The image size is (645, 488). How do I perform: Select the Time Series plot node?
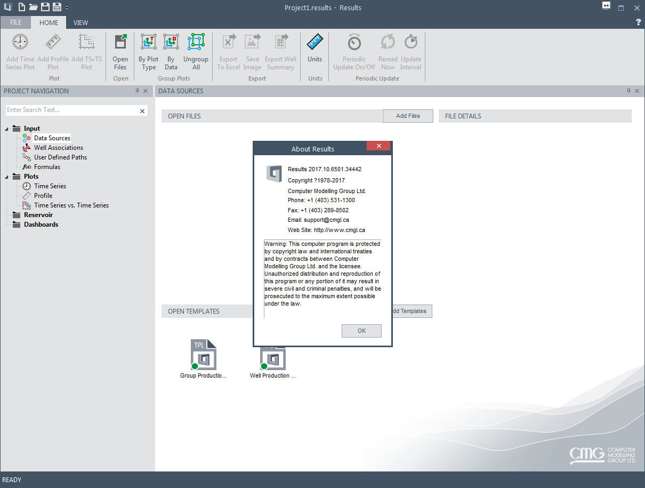[50, 186]
